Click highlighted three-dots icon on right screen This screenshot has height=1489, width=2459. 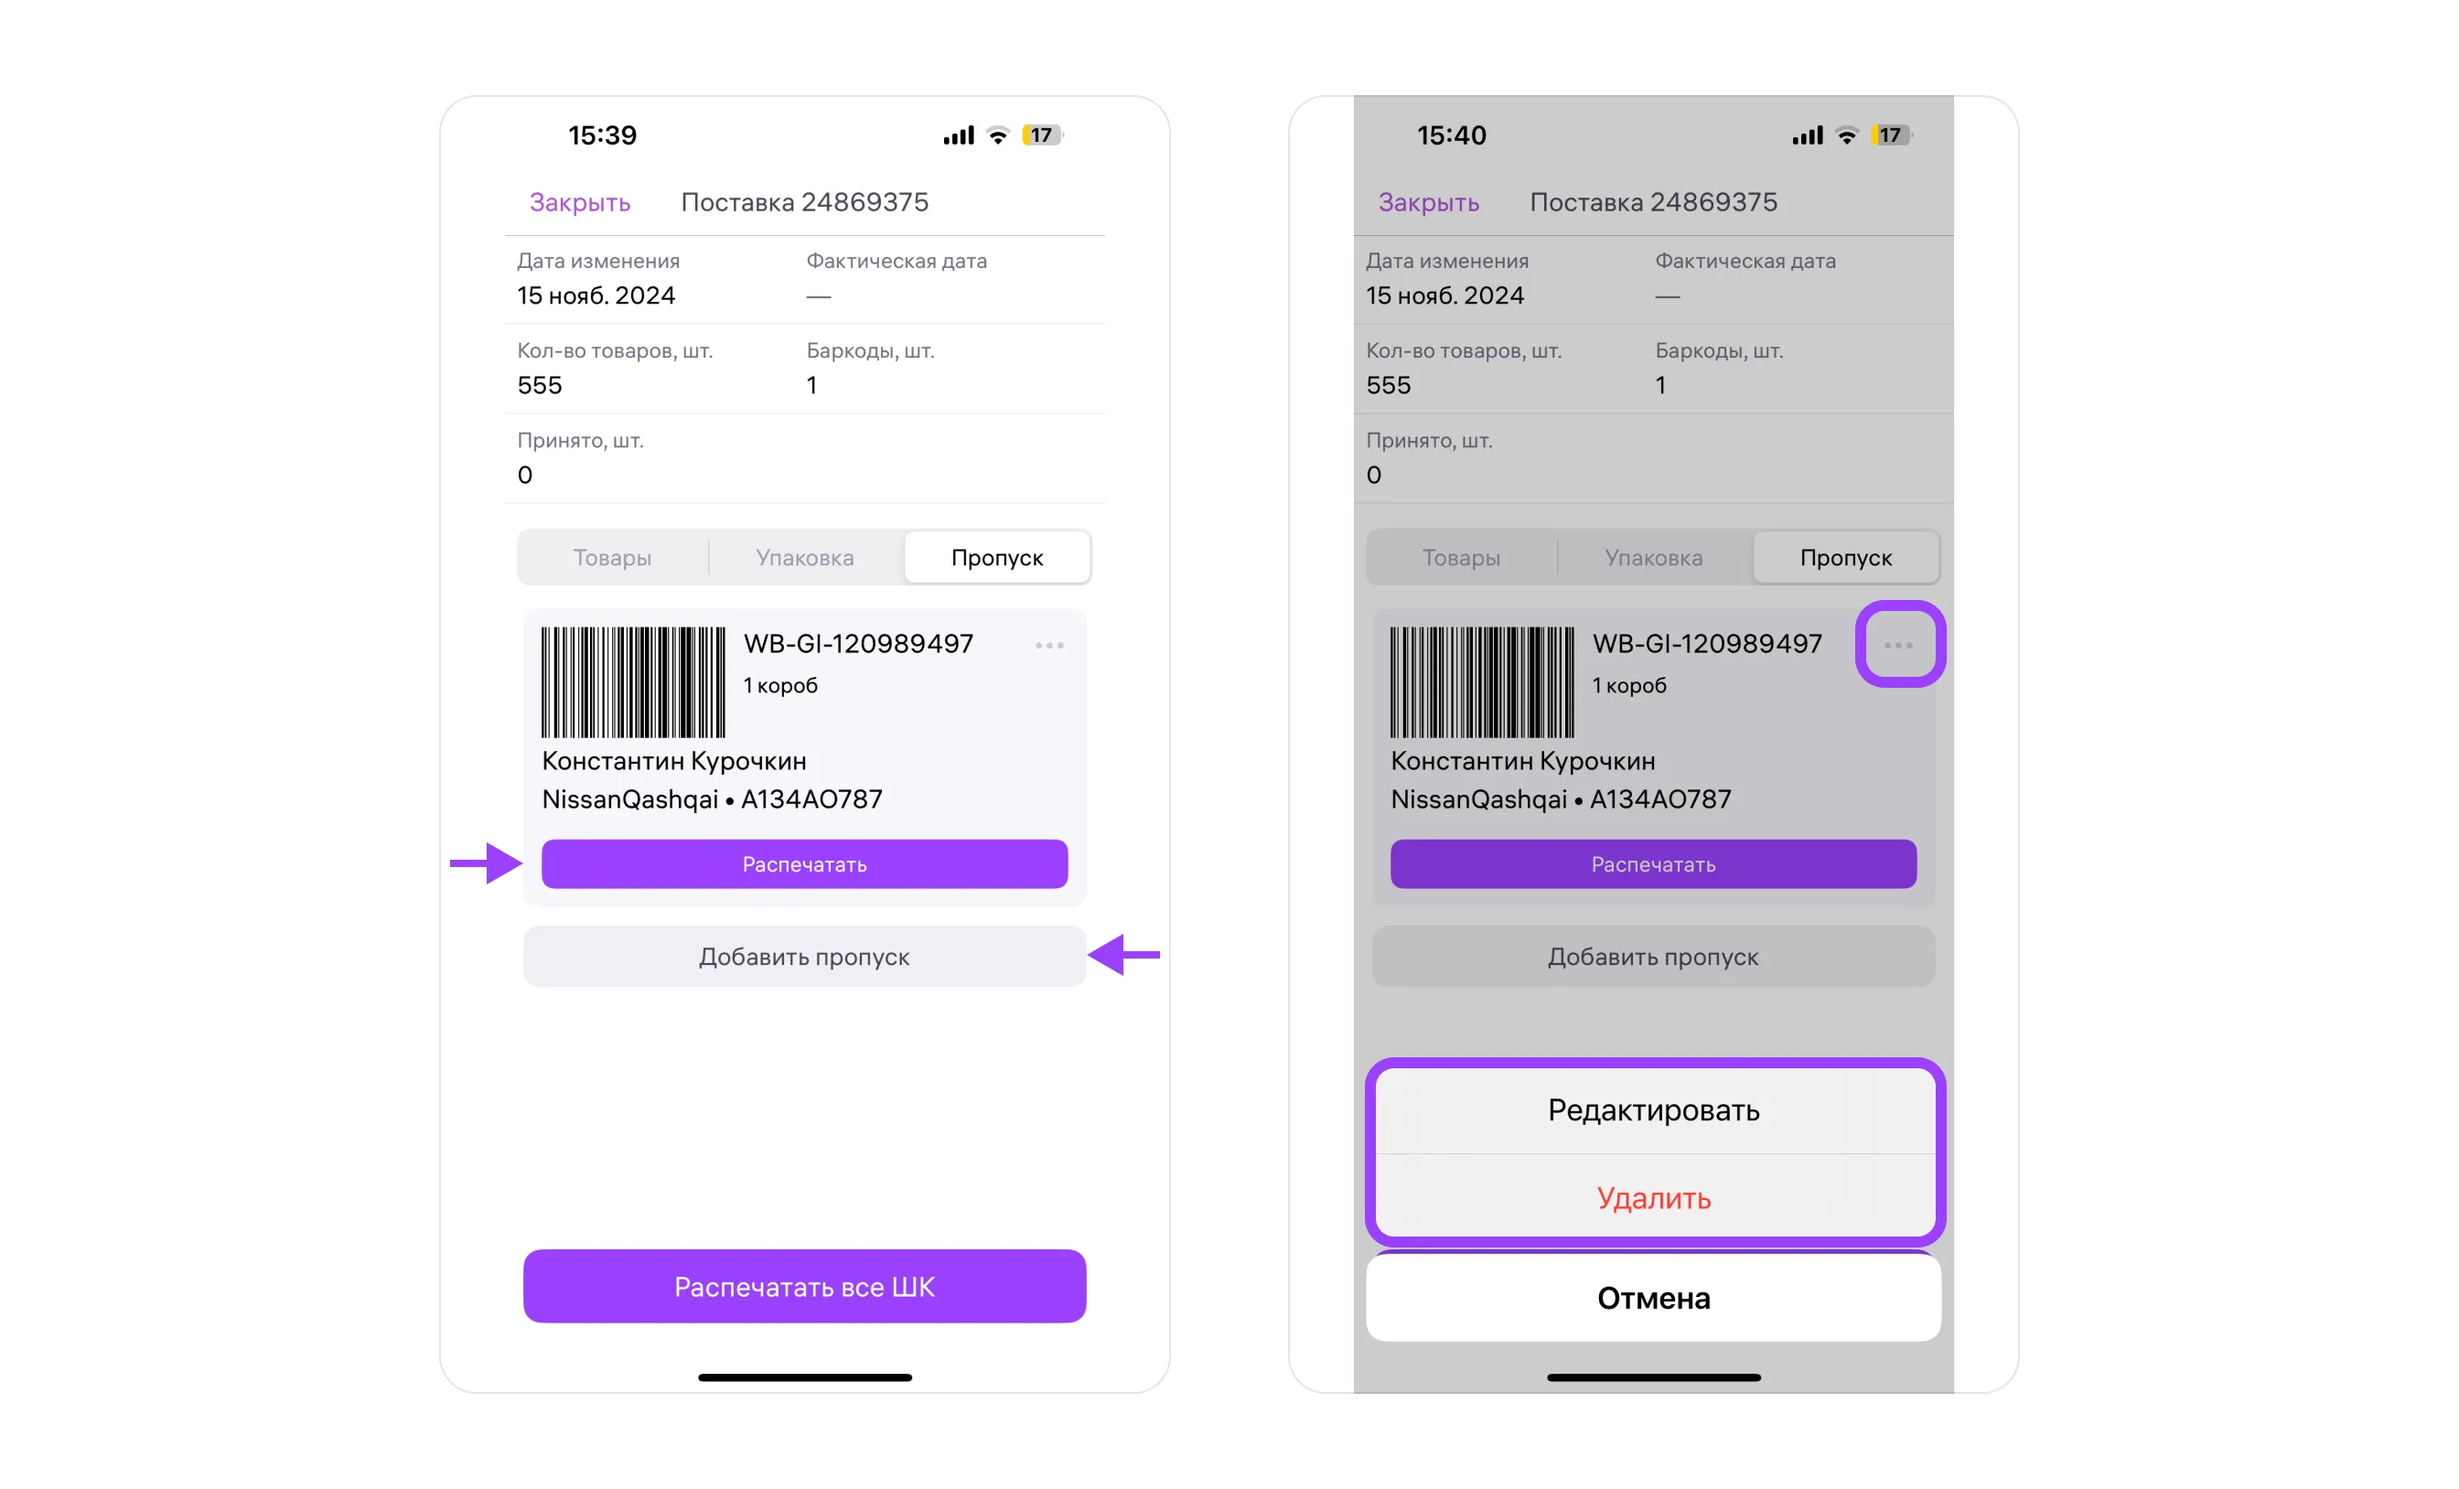pos(1898,646)
